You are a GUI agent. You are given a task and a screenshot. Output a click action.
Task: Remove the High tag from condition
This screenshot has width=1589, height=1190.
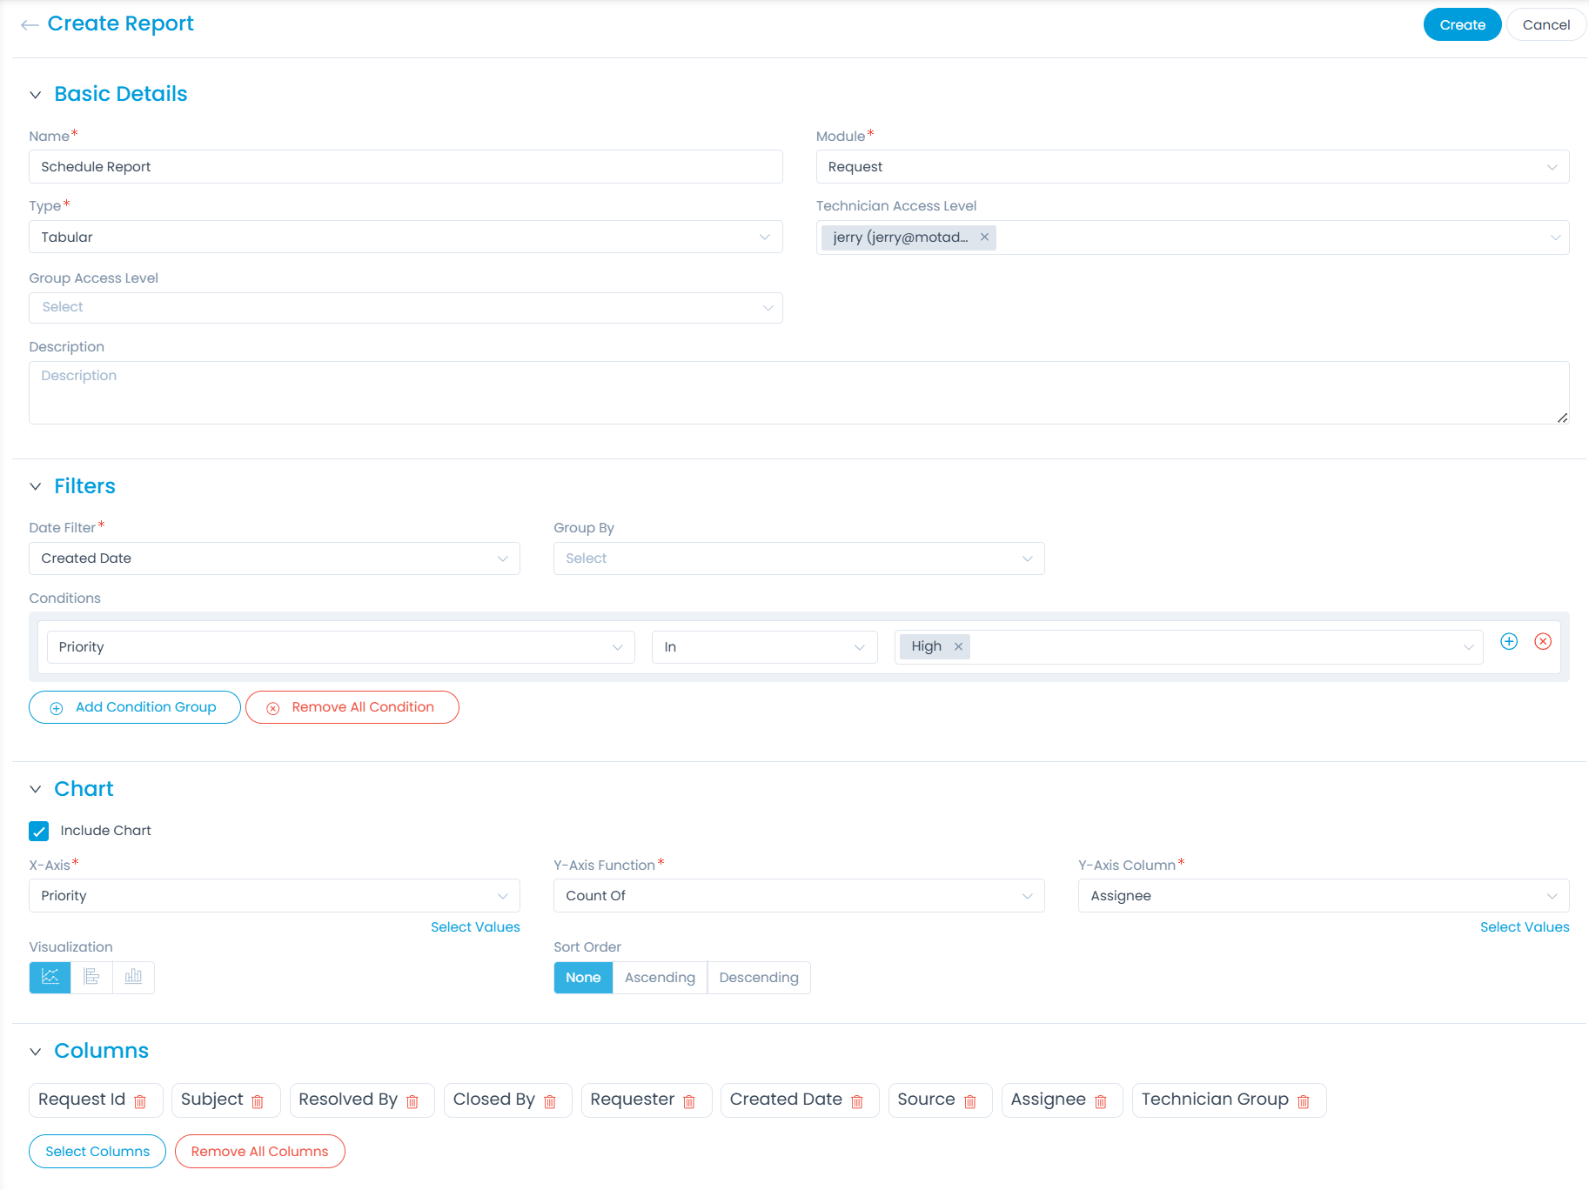click(958, 646)
